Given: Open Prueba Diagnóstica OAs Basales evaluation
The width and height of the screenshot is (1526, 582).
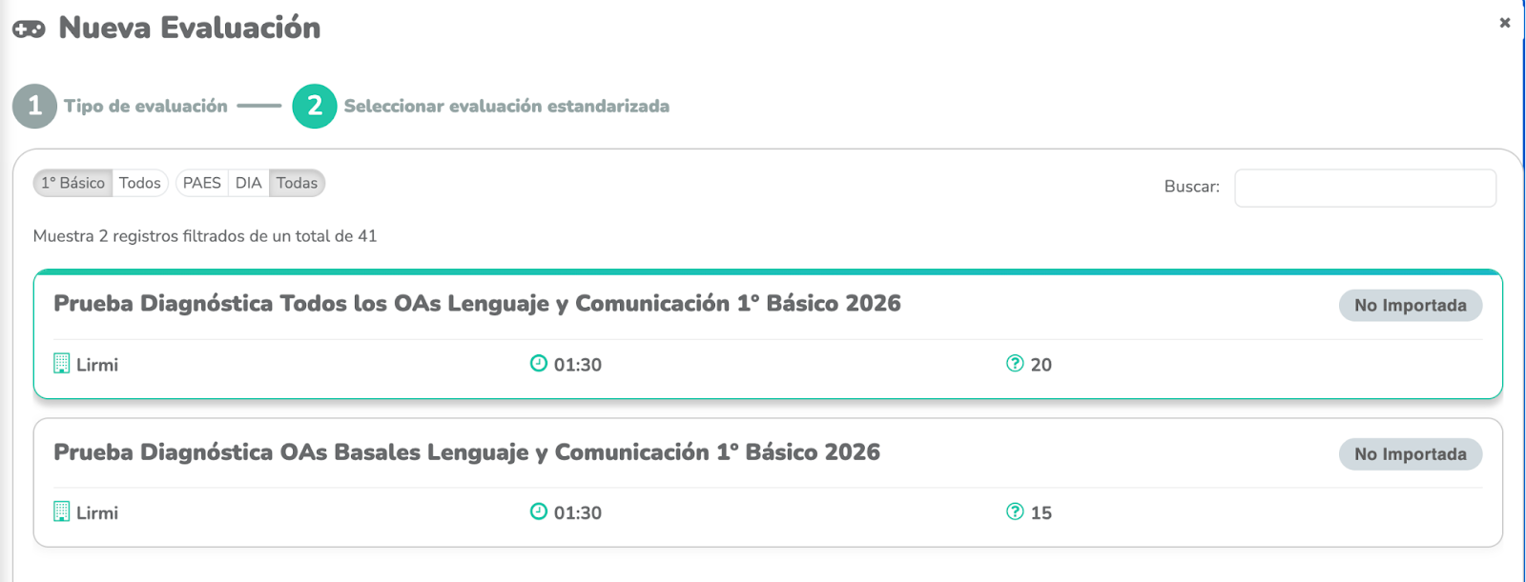Looking at the screenshot, I should 466,452.
